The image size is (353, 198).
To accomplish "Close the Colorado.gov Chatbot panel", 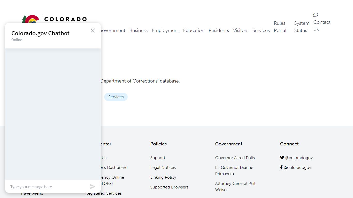I will tap(93, 31).
